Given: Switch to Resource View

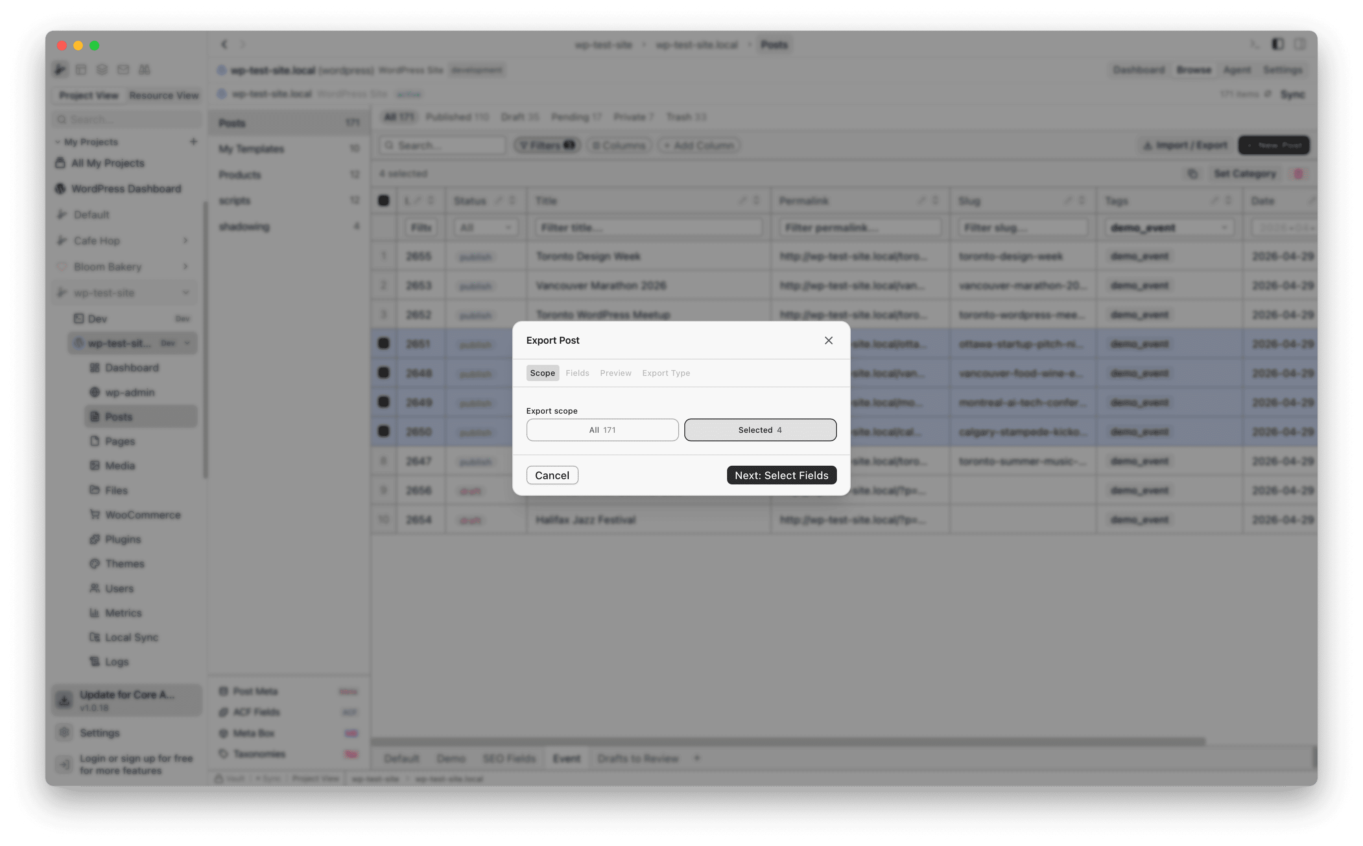Looking at the screenshot, I should (164, 95).
